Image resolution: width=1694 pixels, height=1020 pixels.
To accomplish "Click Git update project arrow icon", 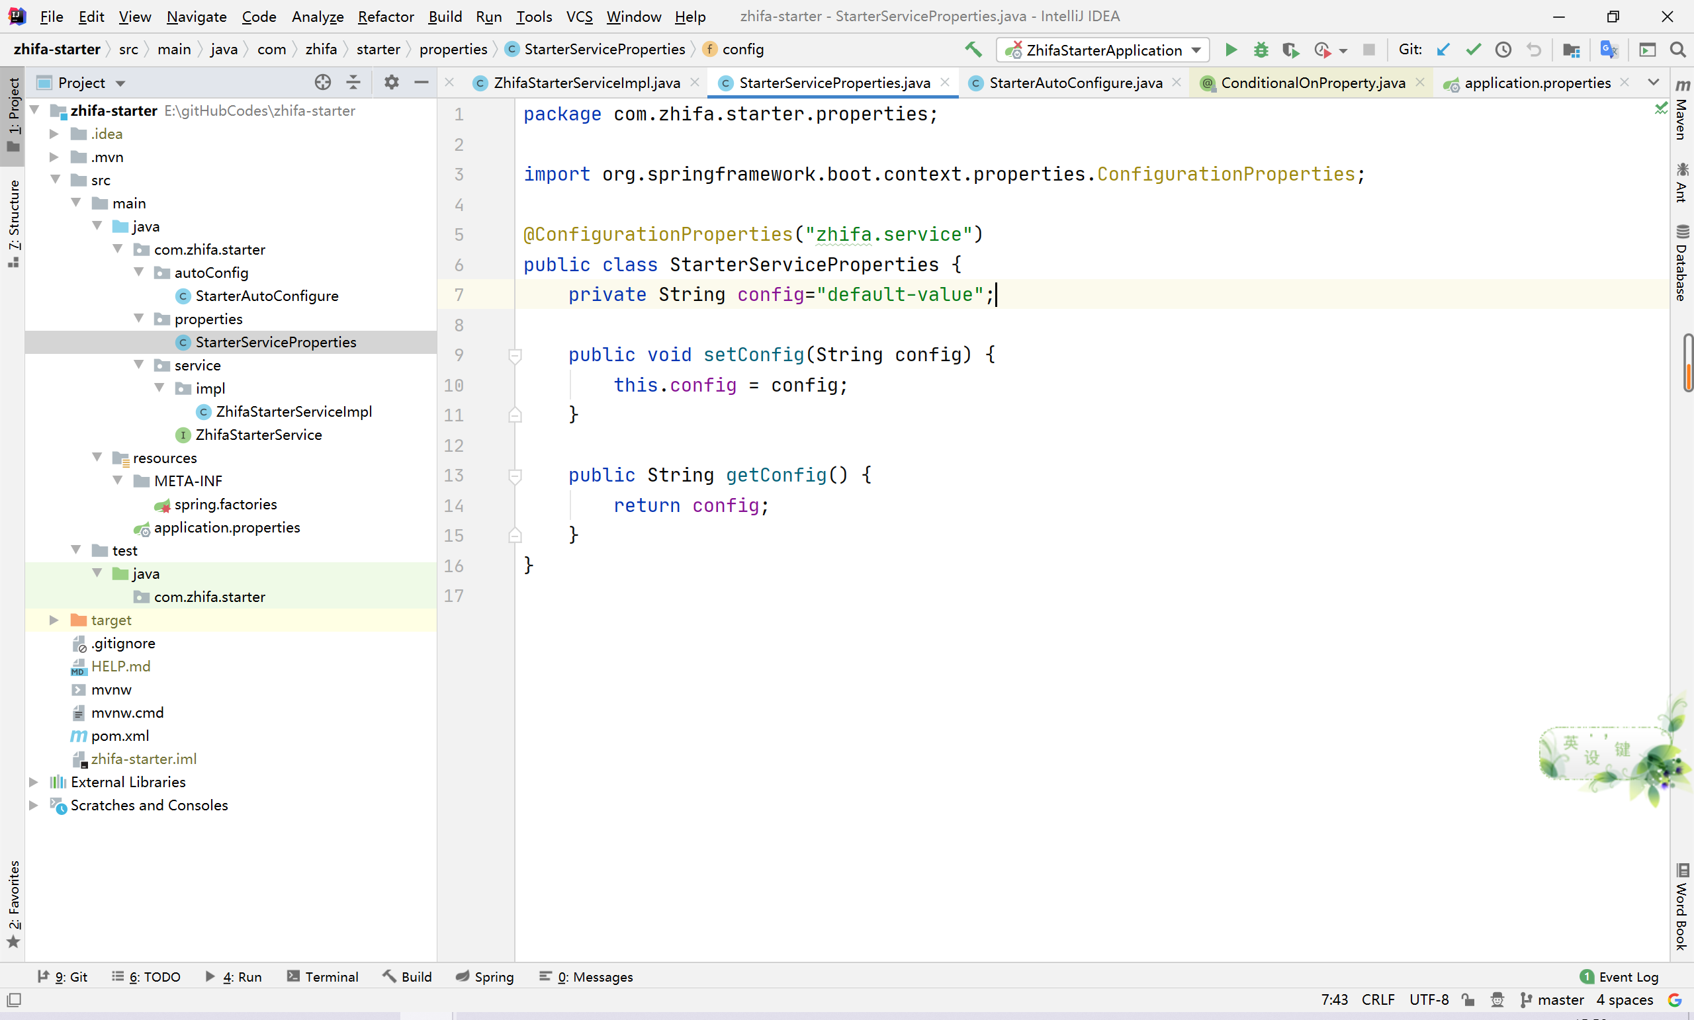I will [x=1443, y=50].
